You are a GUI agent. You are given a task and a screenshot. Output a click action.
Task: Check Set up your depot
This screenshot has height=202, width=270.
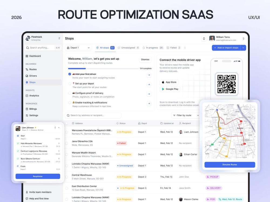[x=70, y=84]
